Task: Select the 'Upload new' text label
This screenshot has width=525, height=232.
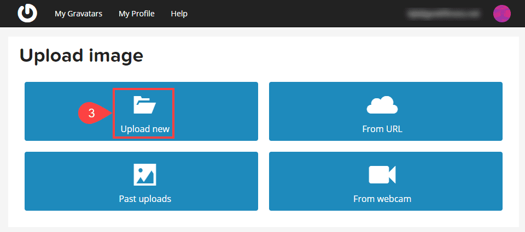Action: 145,130
